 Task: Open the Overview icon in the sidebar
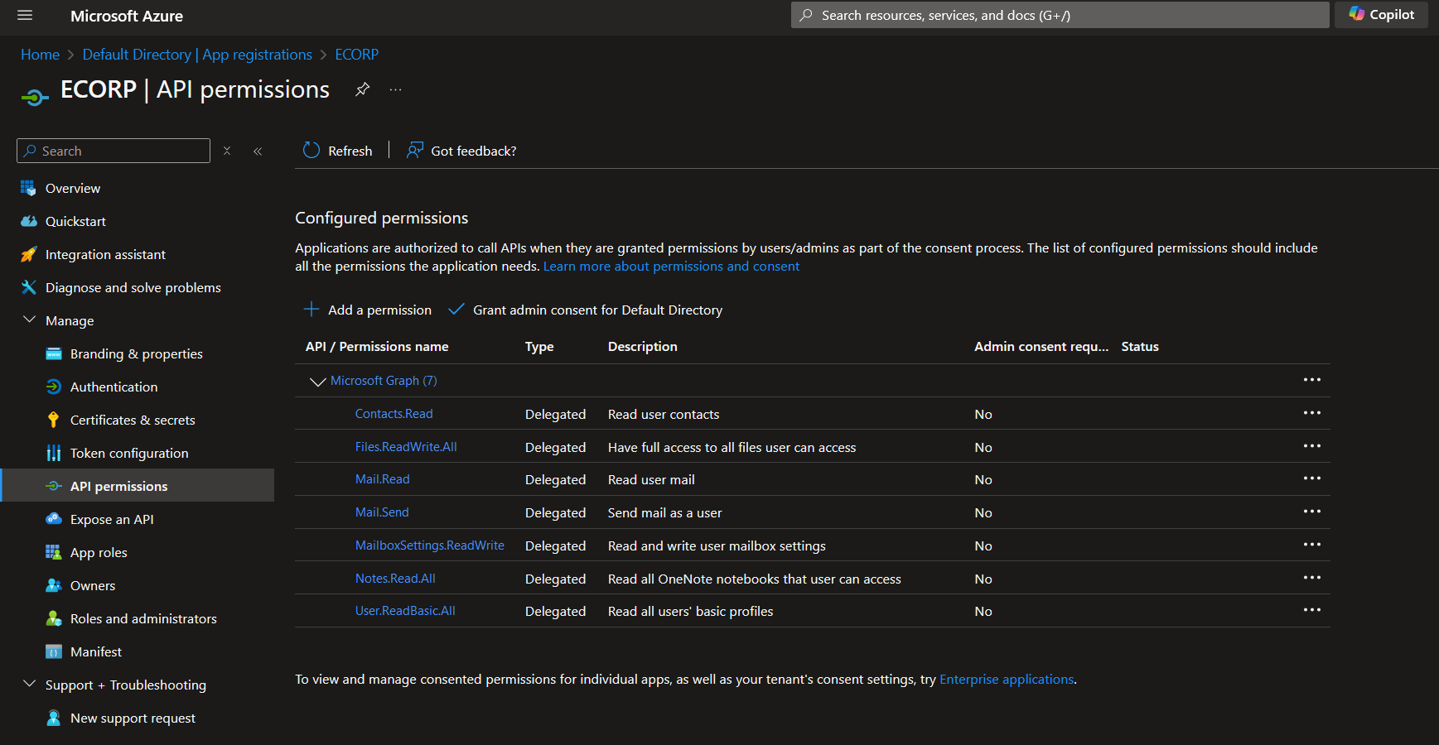(29, 188)
